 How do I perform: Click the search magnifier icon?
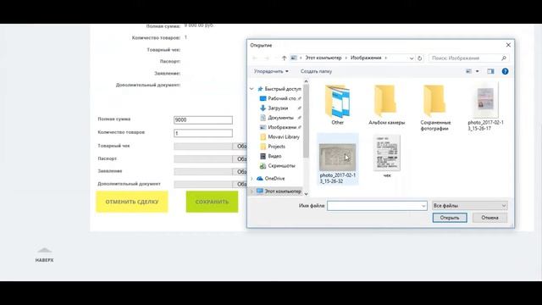pyautogui.click(x=504, y=58)
